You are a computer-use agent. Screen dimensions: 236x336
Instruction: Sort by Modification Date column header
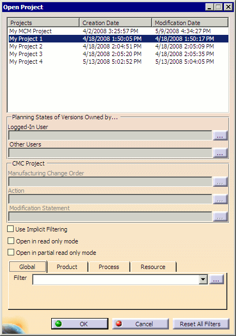pyautogui.click(x=190, y=23)
